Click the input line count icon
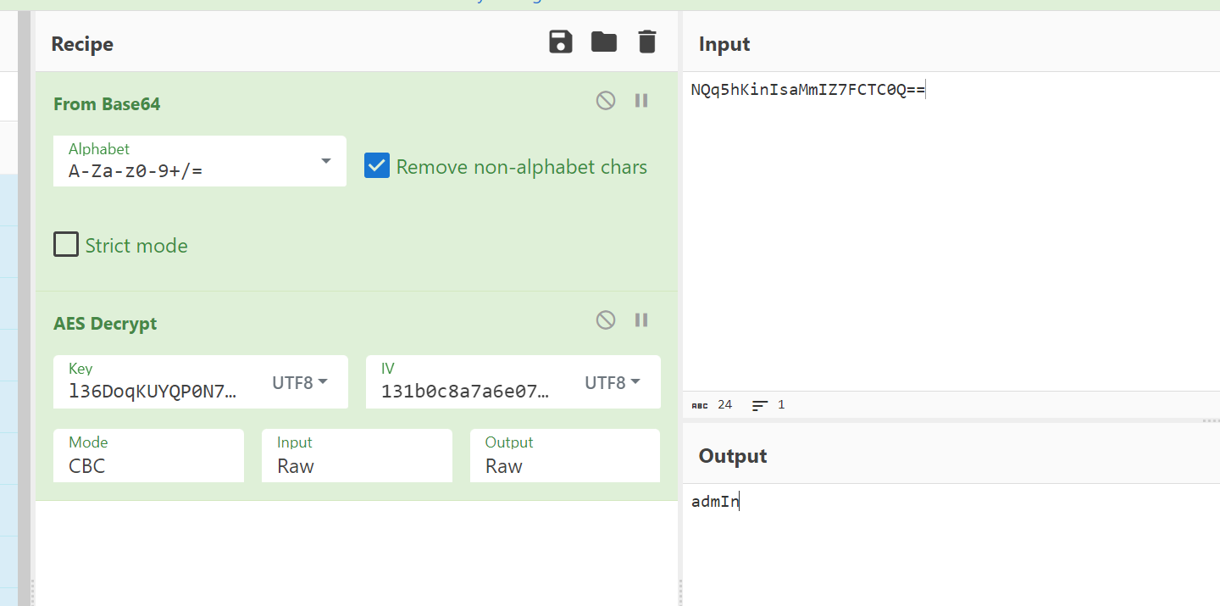Screen dimensions: 1220x606 tap(760, 405)
